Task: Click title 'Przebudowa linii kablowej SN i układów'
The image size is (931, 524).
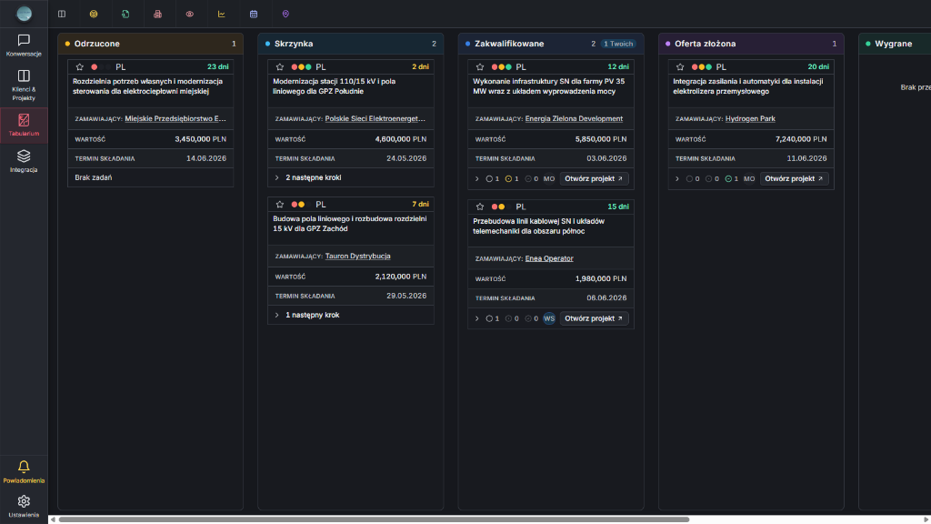Action: pyautogui.click(x=538, y=227)
